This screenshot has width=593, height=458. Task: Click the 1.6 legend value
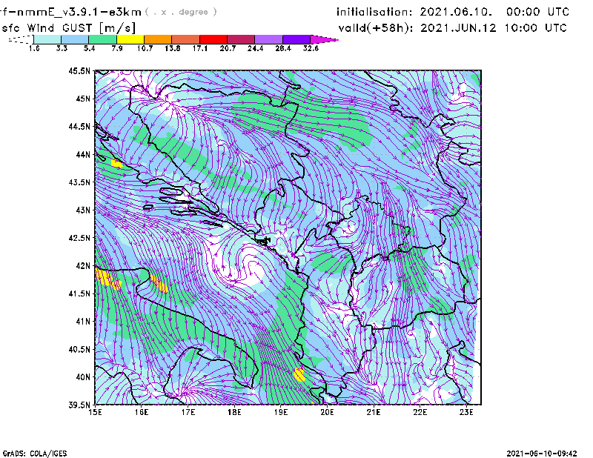pyautogui.click(x=34, y=48)
